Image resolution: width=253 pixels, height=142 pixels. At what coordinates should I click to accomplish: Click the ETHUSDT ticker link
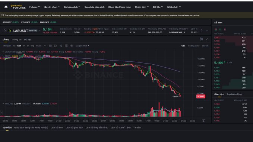point(29,22)
